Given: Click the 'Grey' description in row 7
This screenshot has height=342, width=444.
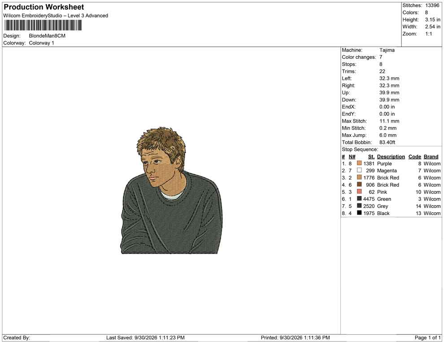Looking at the screenshot, I should coord(383,206).
